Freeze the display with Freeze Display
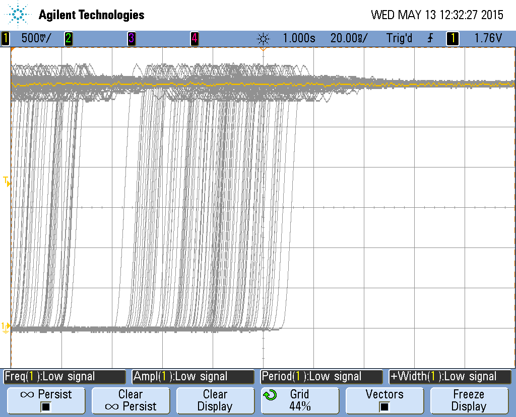Image resolution: width=516 pixels, height=417 pixels. (x=469, y=400)
